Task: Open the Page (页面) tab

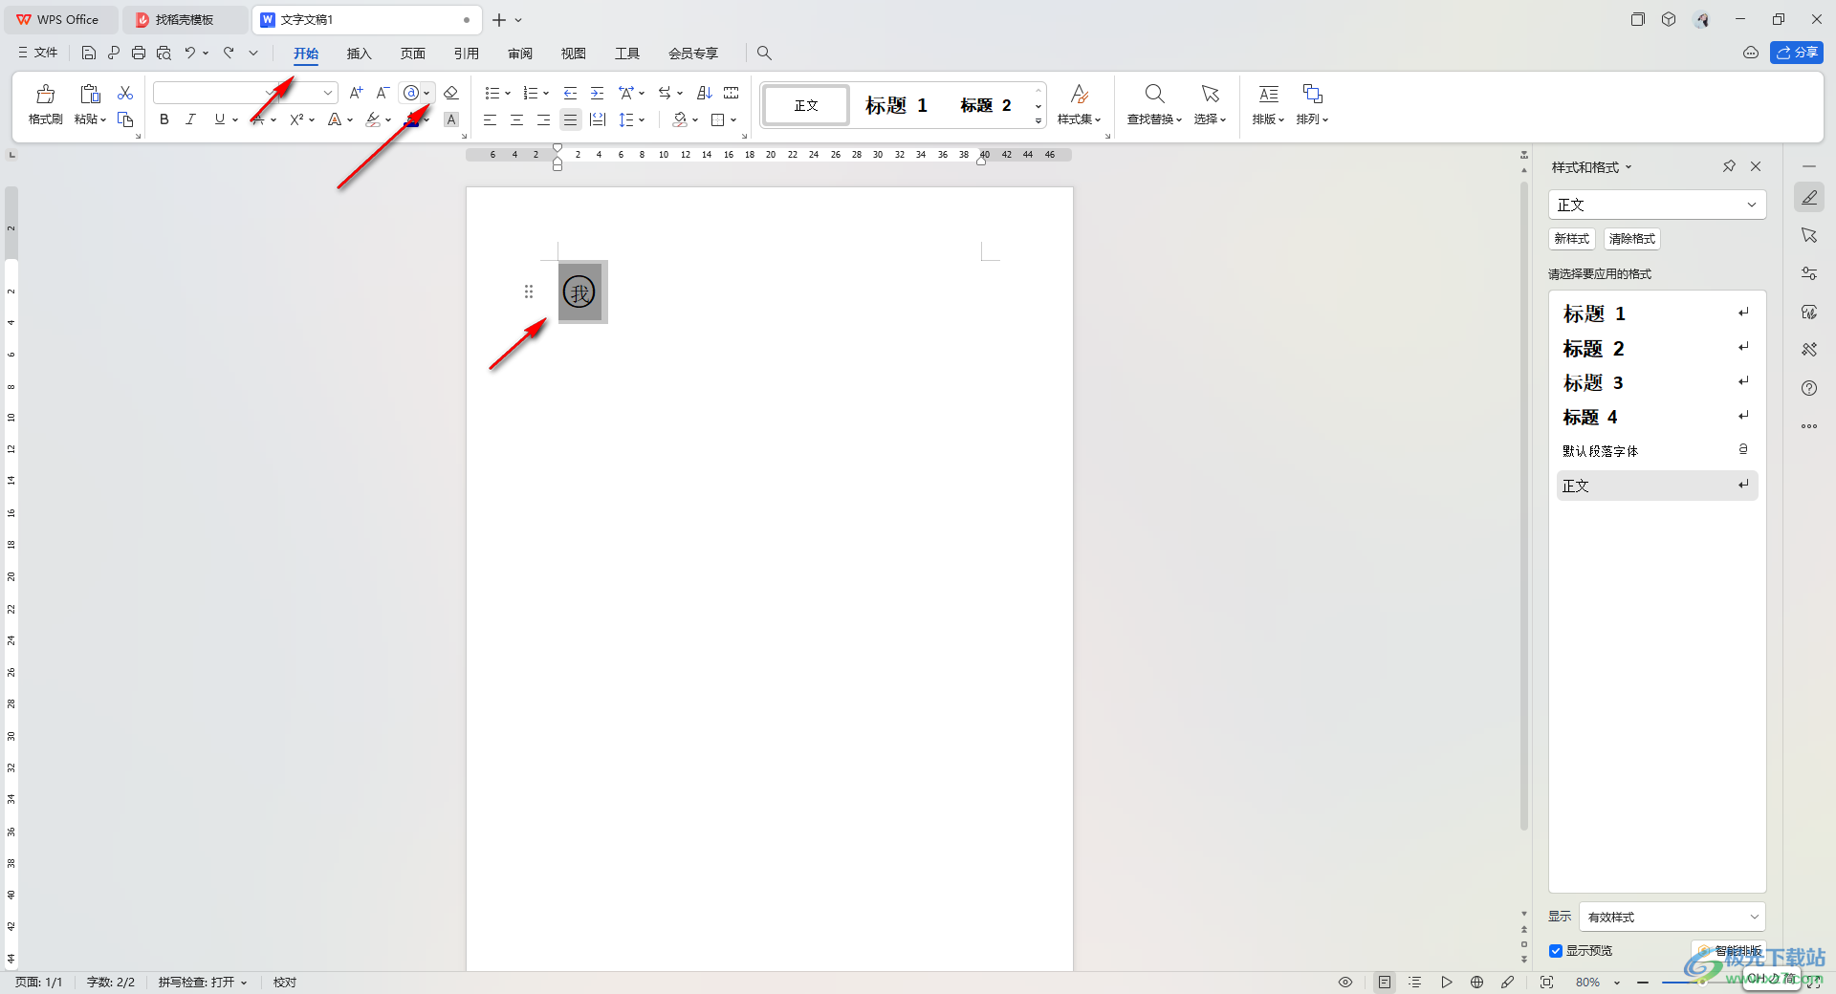Action: point(413,54)
